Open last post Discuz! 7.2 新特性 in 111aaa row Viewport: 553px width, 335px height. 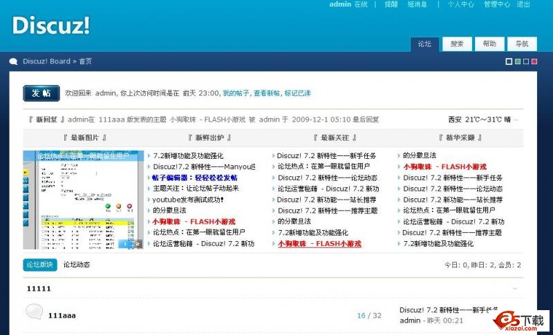click(x=449, y=310)
